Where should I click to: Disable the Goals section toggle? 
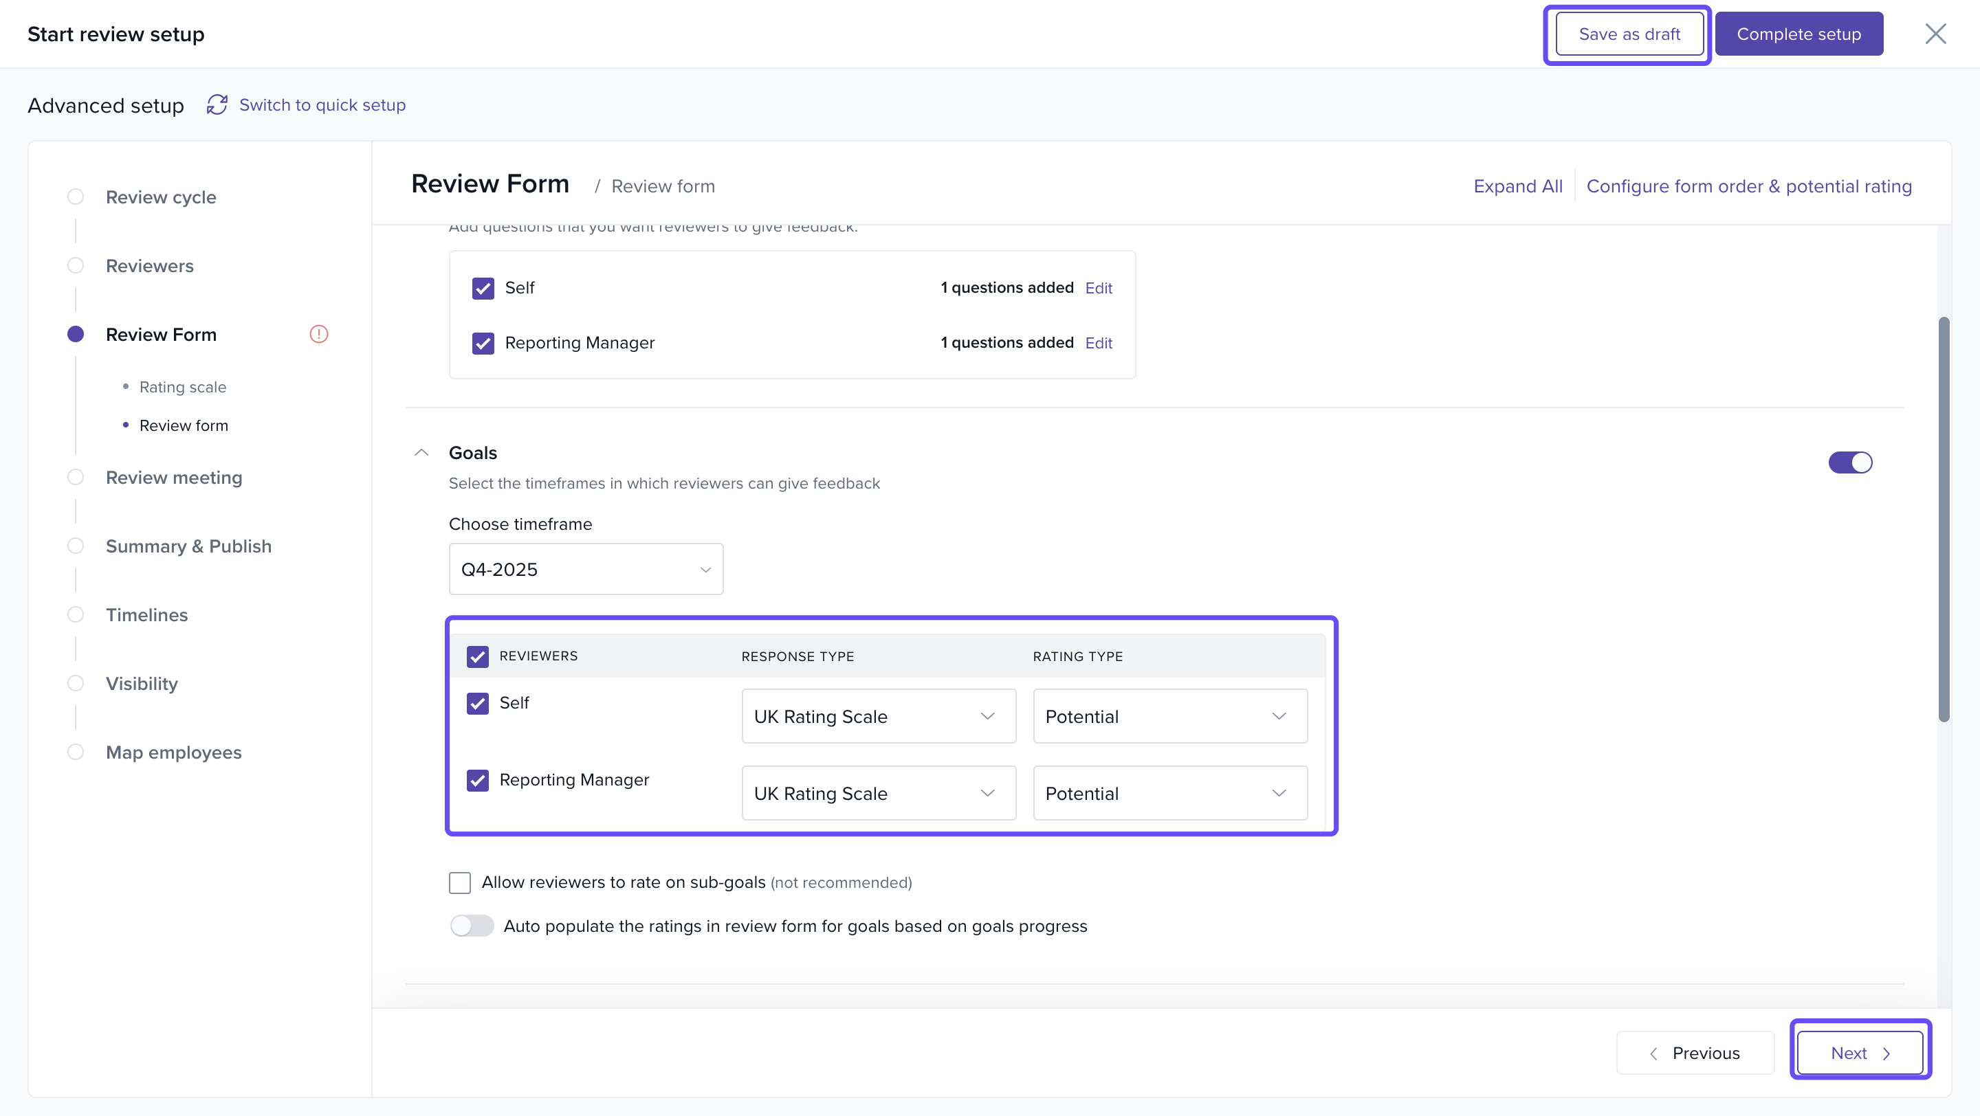[x=1849, y=462]
